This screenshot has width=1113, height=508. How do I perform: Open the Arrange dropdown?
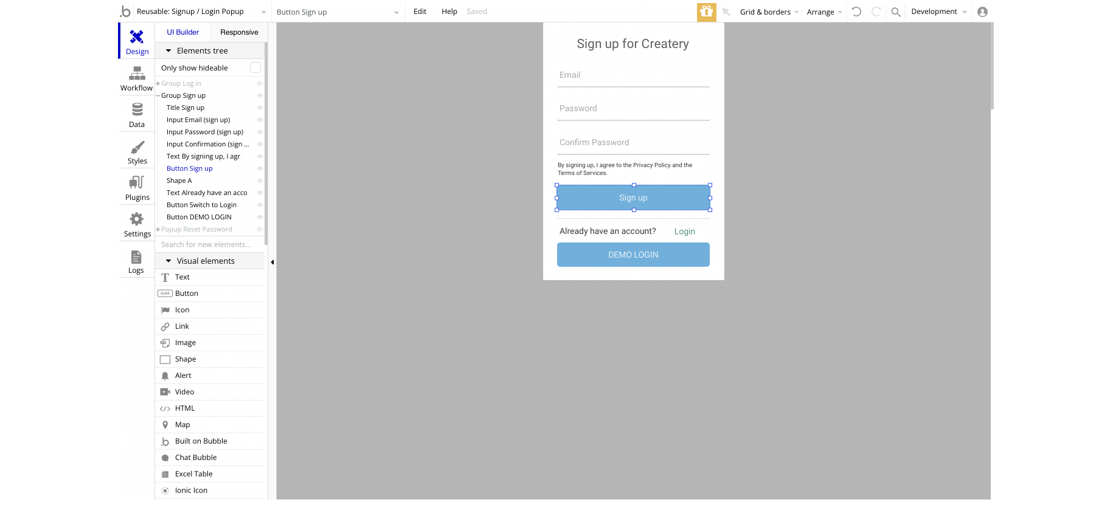[824, 12]
